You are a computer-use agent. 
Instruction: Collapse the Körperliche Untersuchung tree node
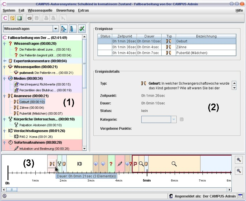[4, 119]
